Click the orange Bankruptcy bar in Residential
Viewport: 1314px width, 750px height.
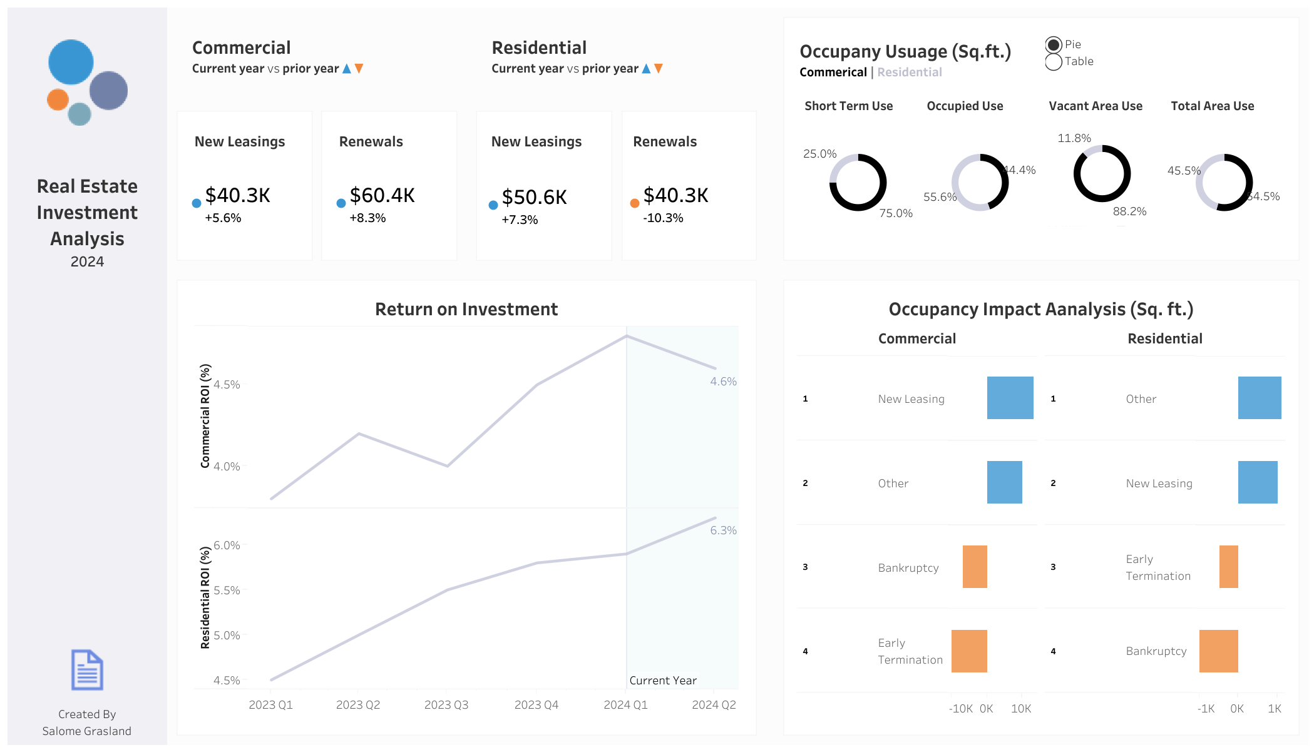pos(1218,651)
